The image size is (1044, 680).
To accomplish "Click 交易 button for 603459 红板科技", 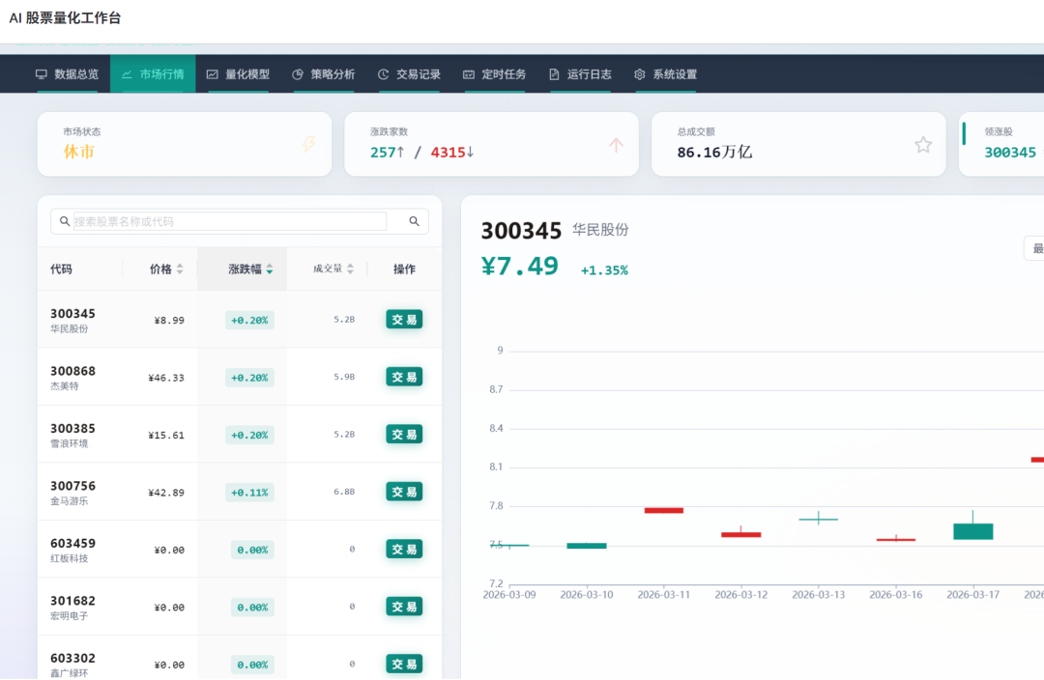I will pos(404,549).
